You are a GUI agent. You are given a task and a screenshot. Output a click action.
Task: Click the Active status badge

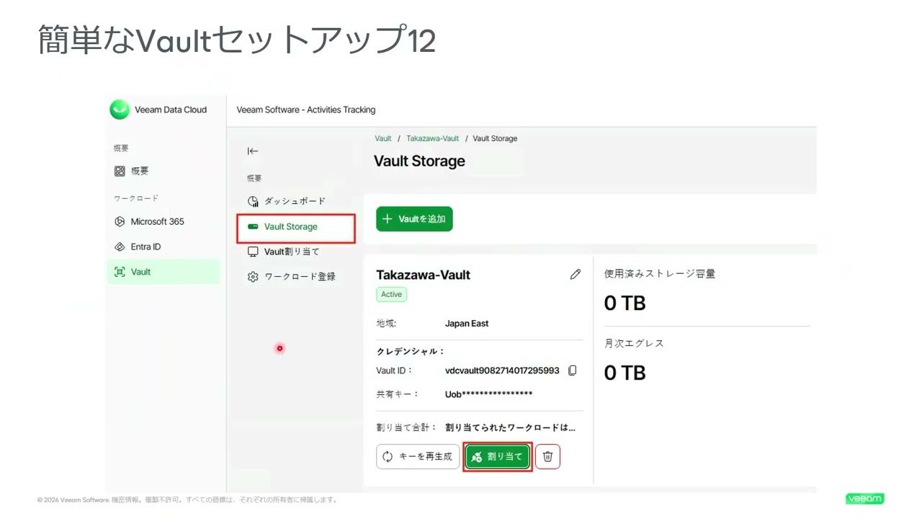(391, 294)
